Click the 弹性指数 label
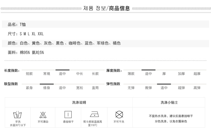The image size is (211, 129). pos(113,84)
